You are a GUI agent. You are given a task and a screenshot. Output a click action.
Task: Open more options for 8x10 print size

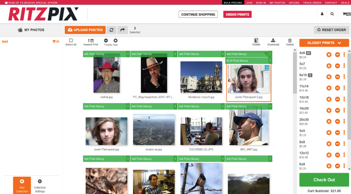(344, 77)
